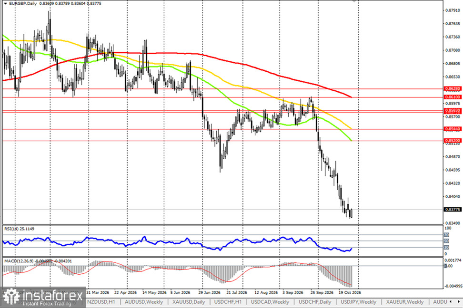Click the 0.84870 price scale value
The height and width of the screenshot is (308, 463).
[453, 156]
